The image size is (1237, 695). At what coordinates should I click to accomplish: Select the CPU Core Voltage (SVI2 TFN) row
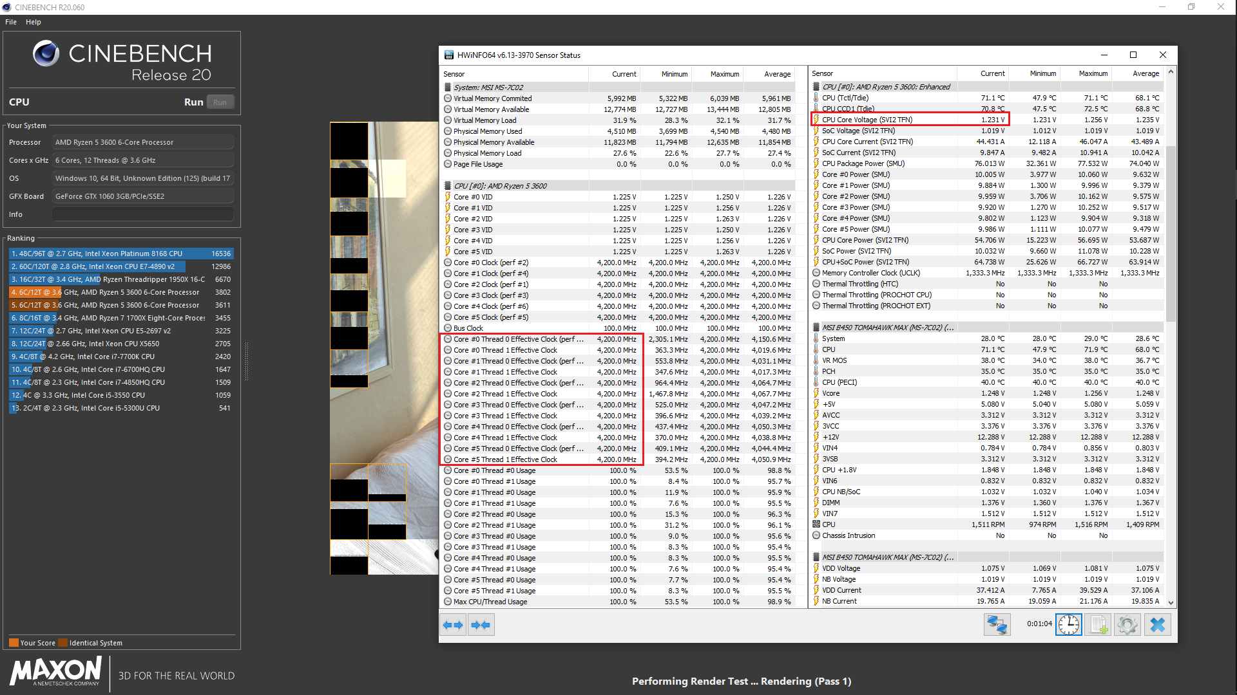pos(986,120)
